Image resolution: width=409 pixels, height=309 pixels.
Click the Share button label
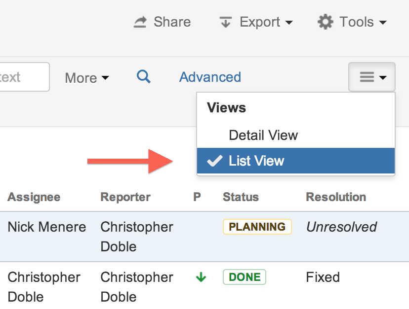coord(172,22)
